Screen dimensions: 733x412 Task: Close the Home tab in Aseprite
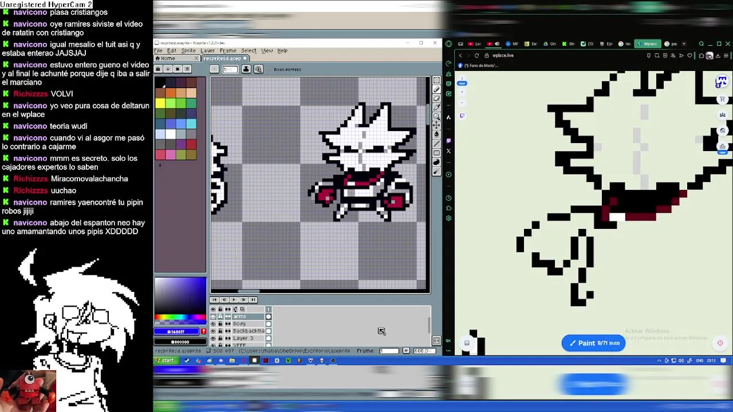pyautogui.click(x=196, y=58)
